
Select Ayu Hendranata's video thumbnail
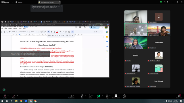point(159,30)
